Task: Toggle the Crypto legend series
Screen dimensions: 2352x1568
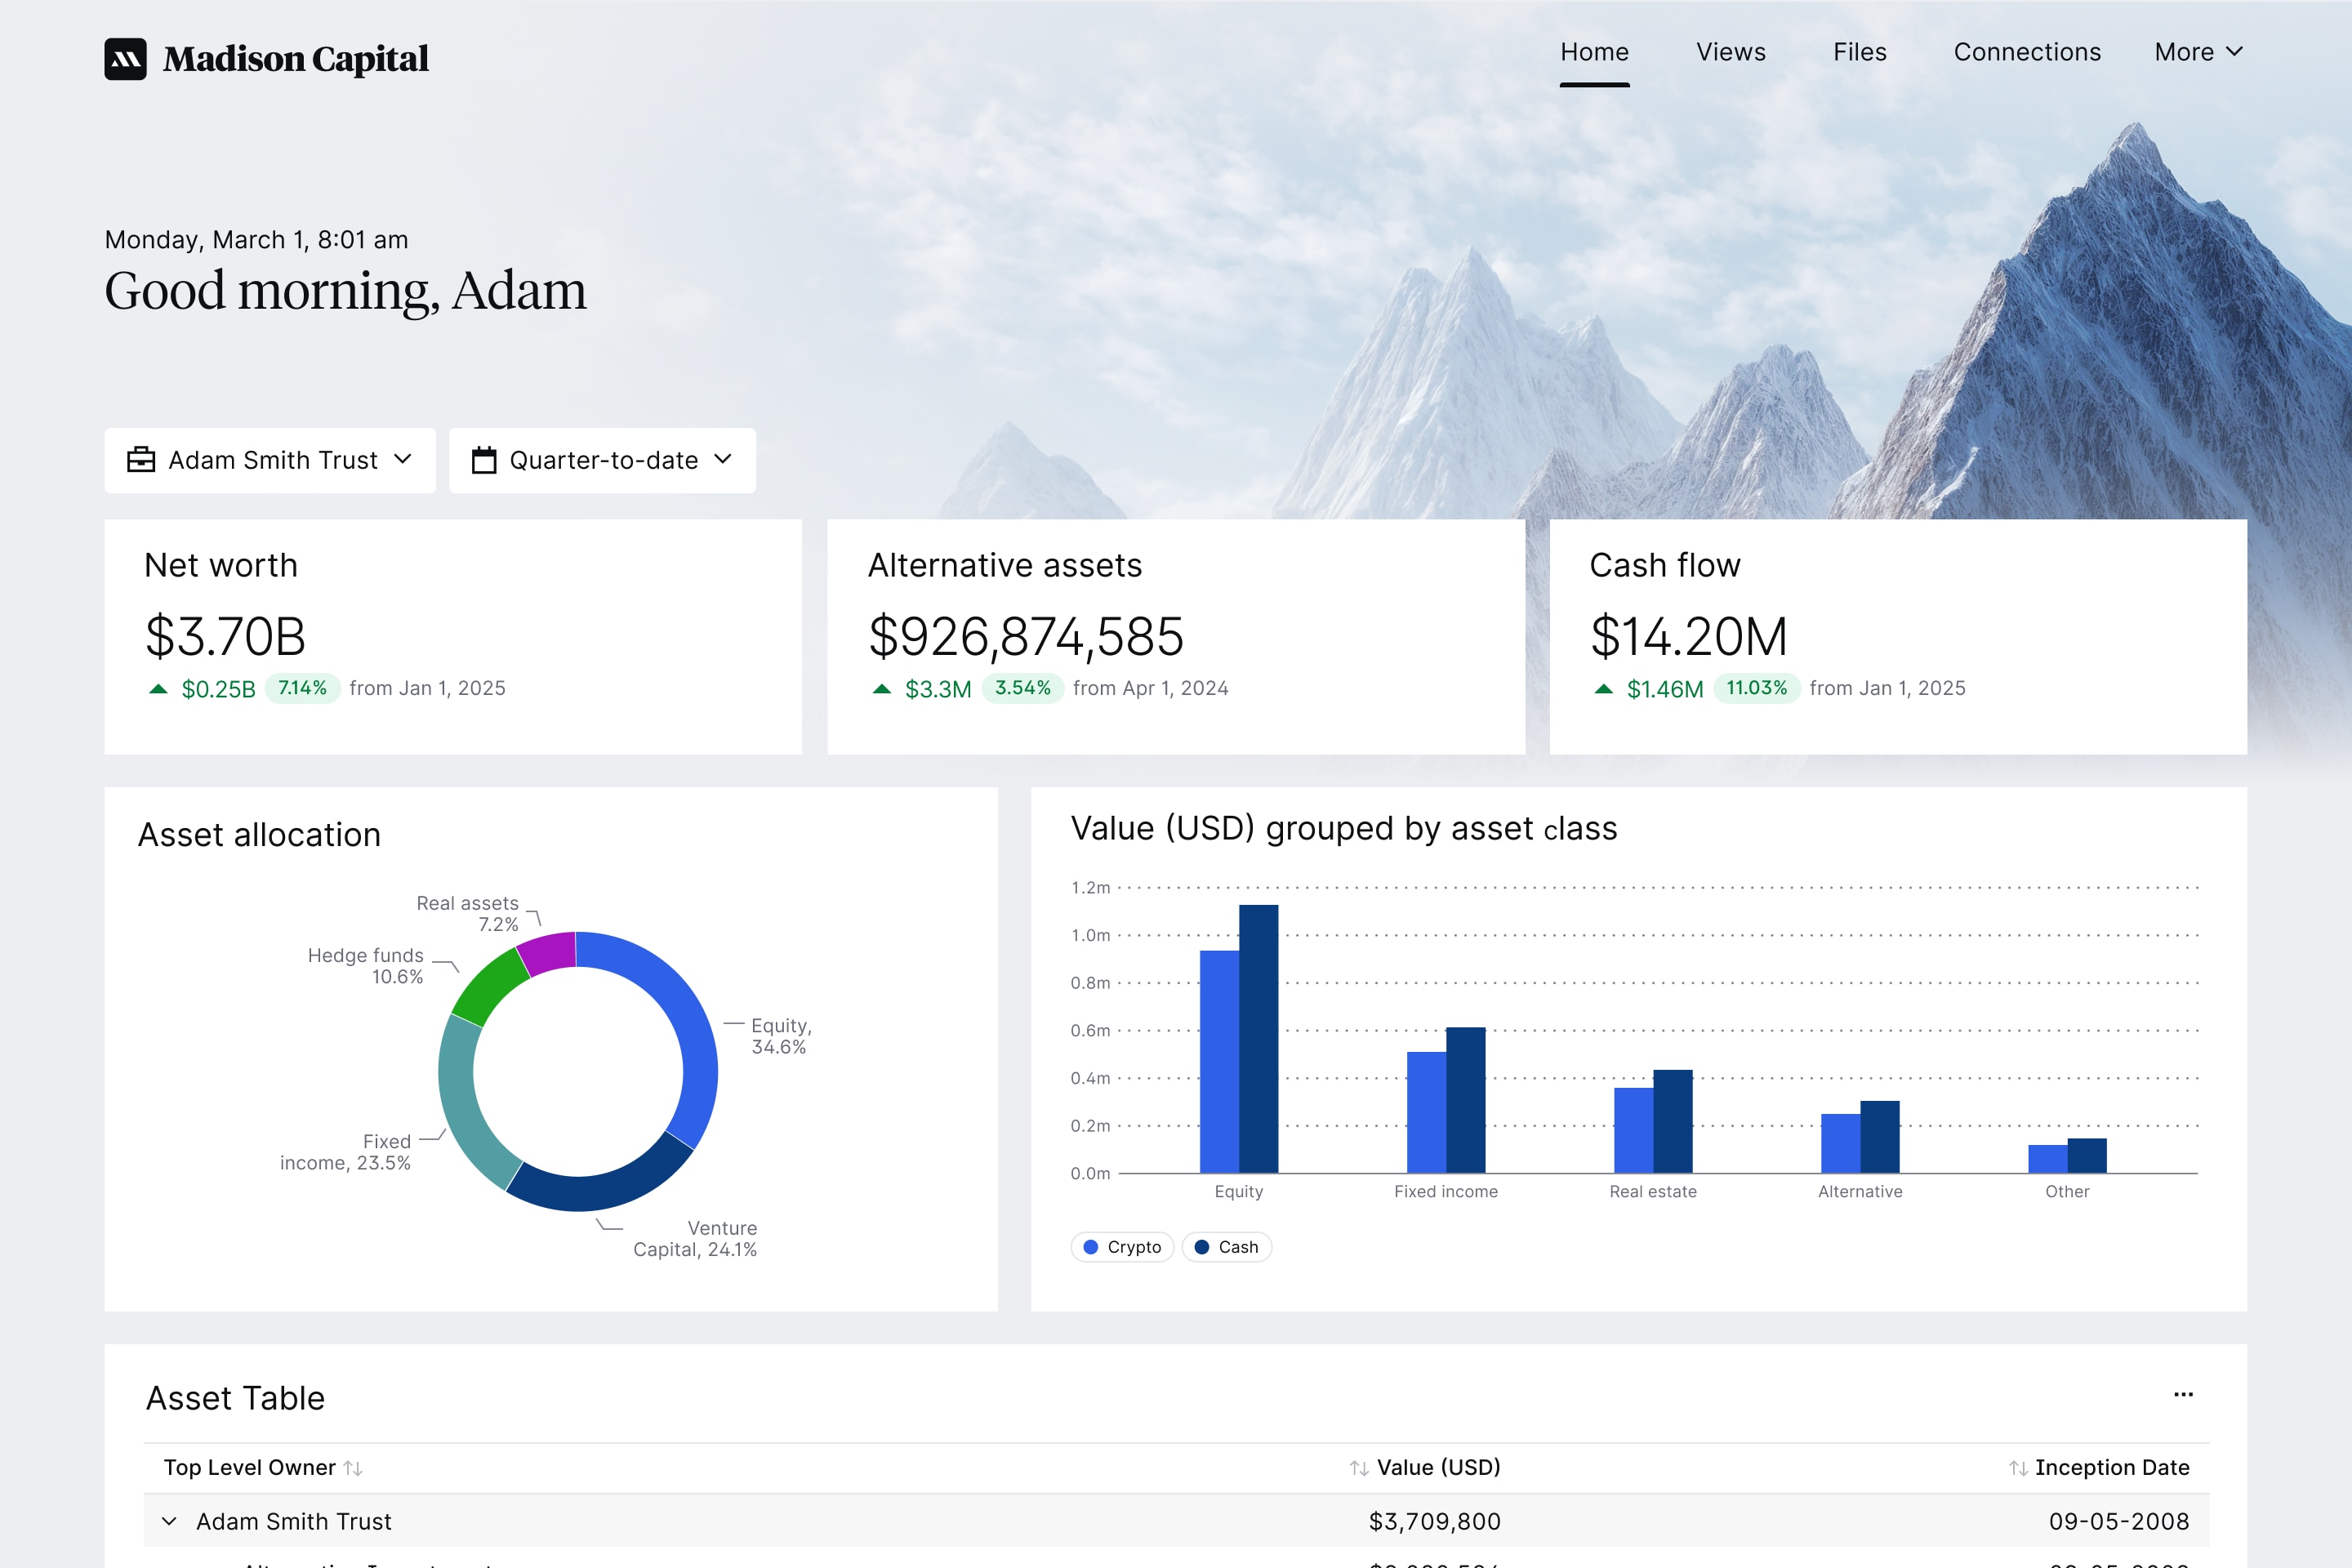Action: click(1122, 1247)
